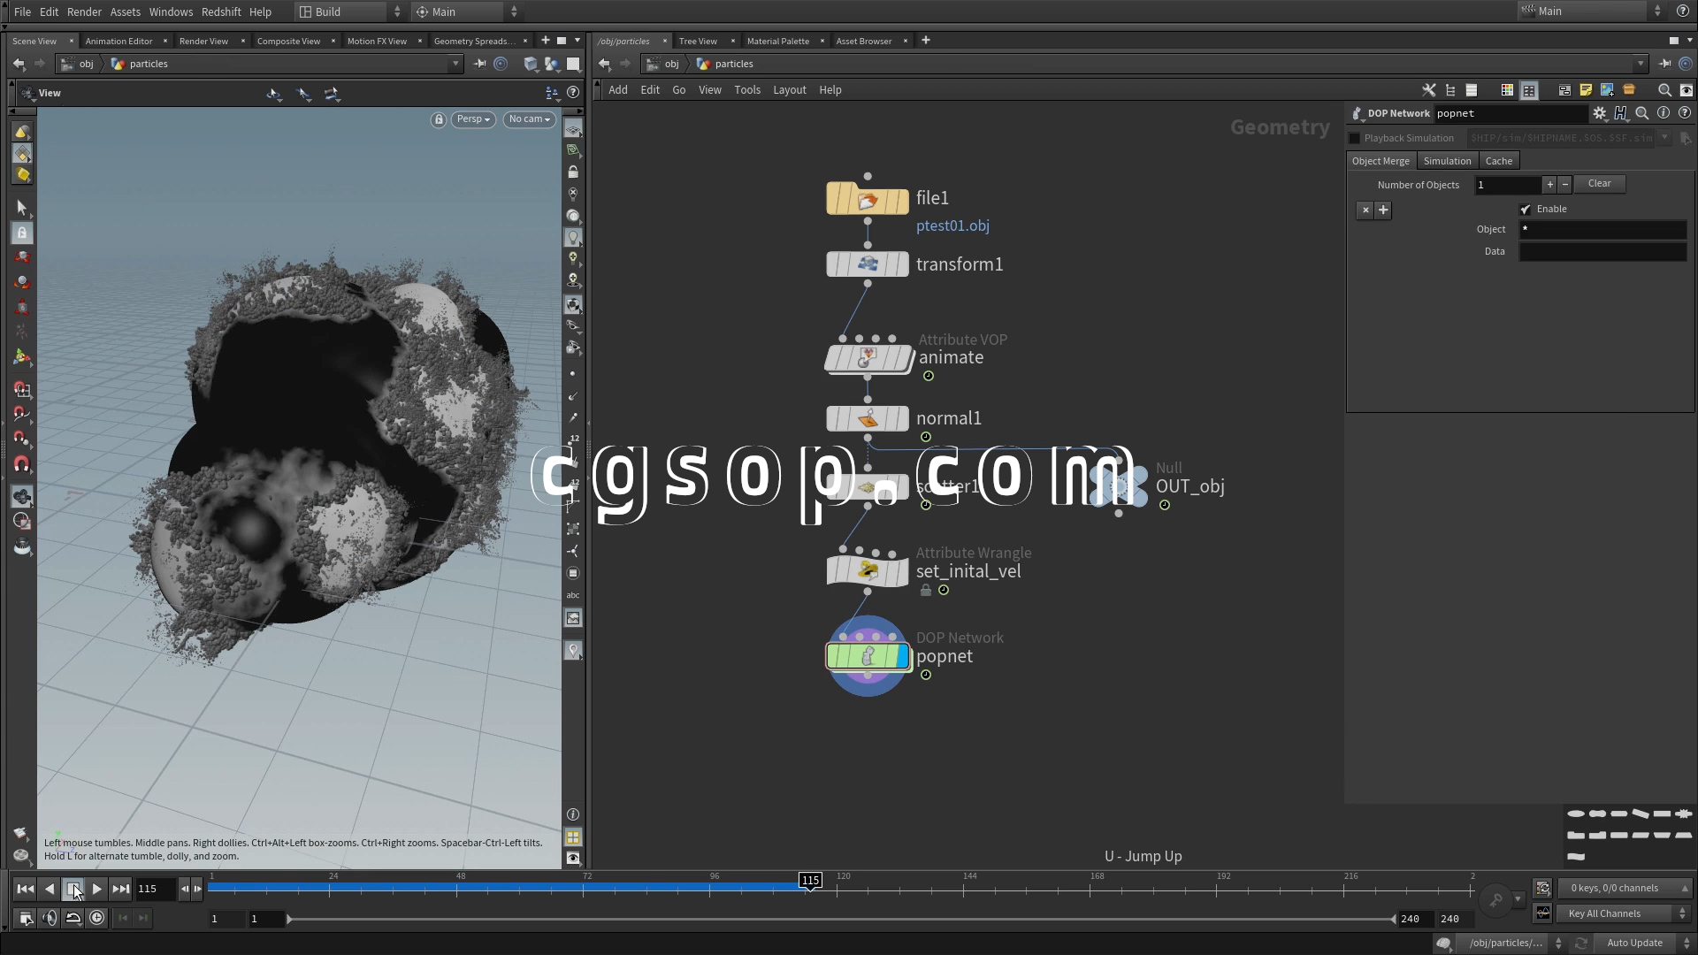Toggle the Enable checkbox
Viewport: 1698px width, 955px height.
1526,210
